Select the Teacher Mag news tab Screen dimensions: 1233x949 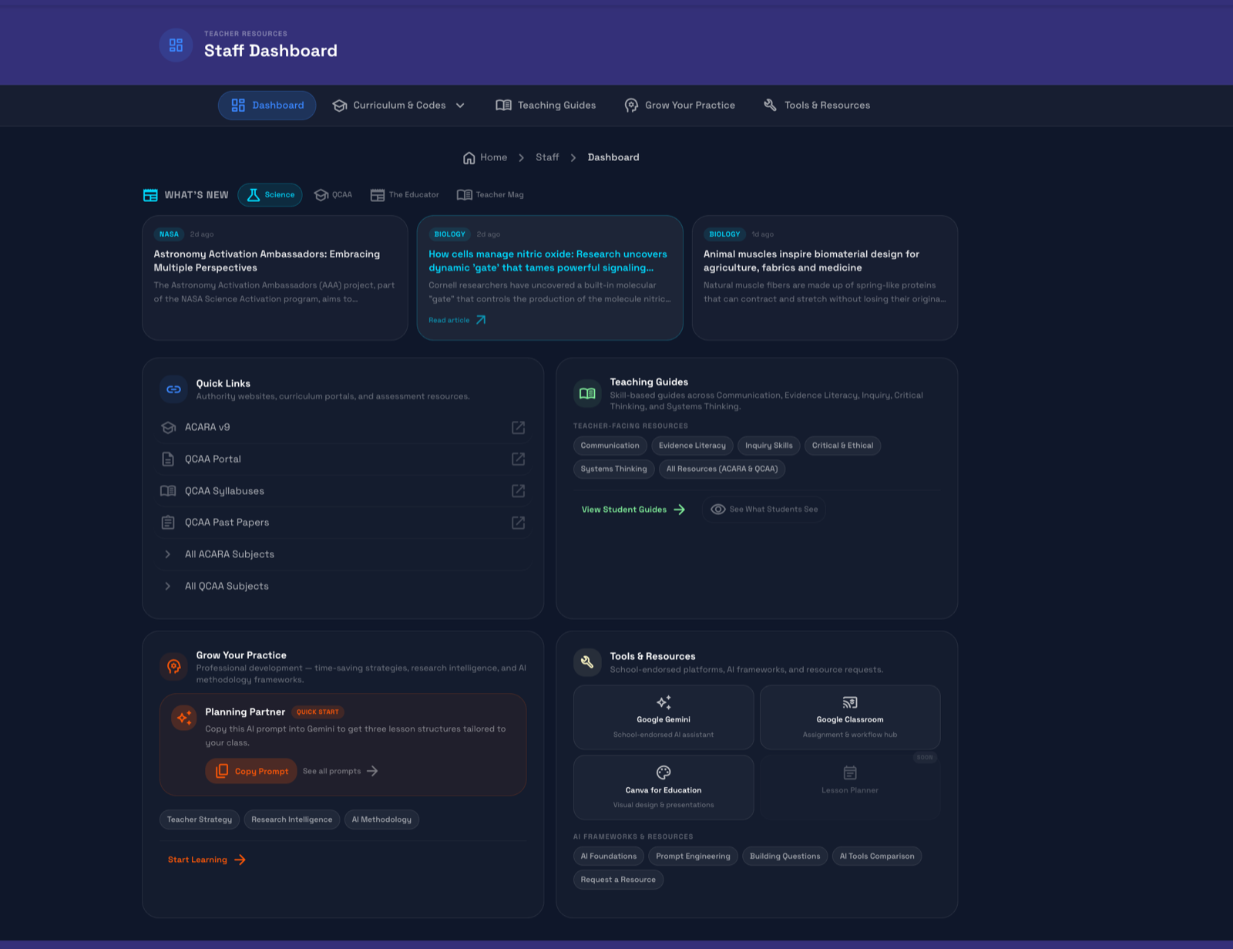tap(490, 195)
